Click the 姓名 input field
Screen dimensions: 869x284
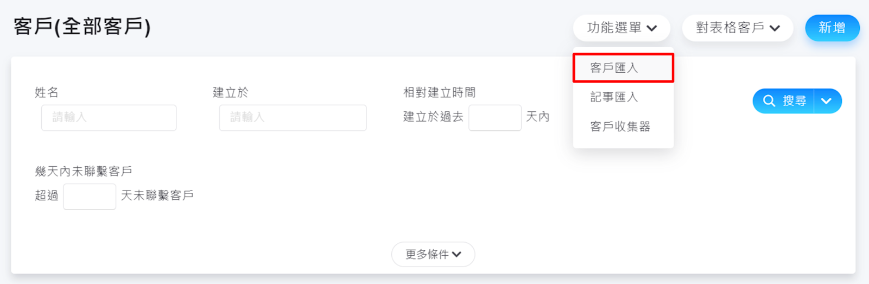click(x=109, y=118)
